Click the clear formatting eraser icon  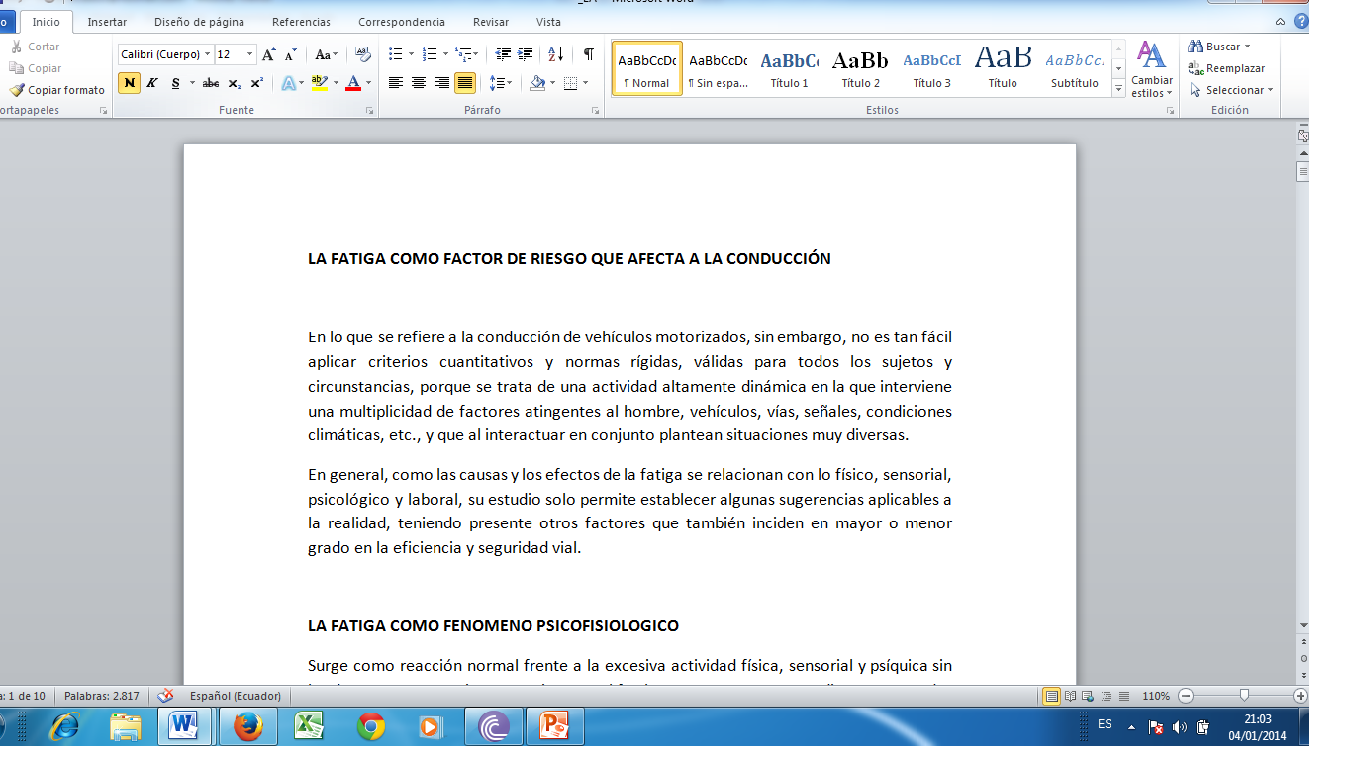tap(363, 54)
